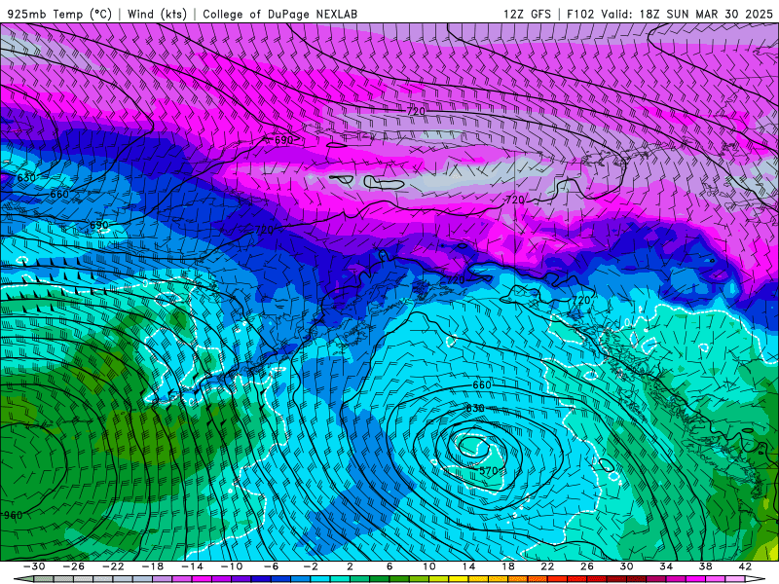Click the 'Wind (kts)' header label

click(x=158, y=14)
